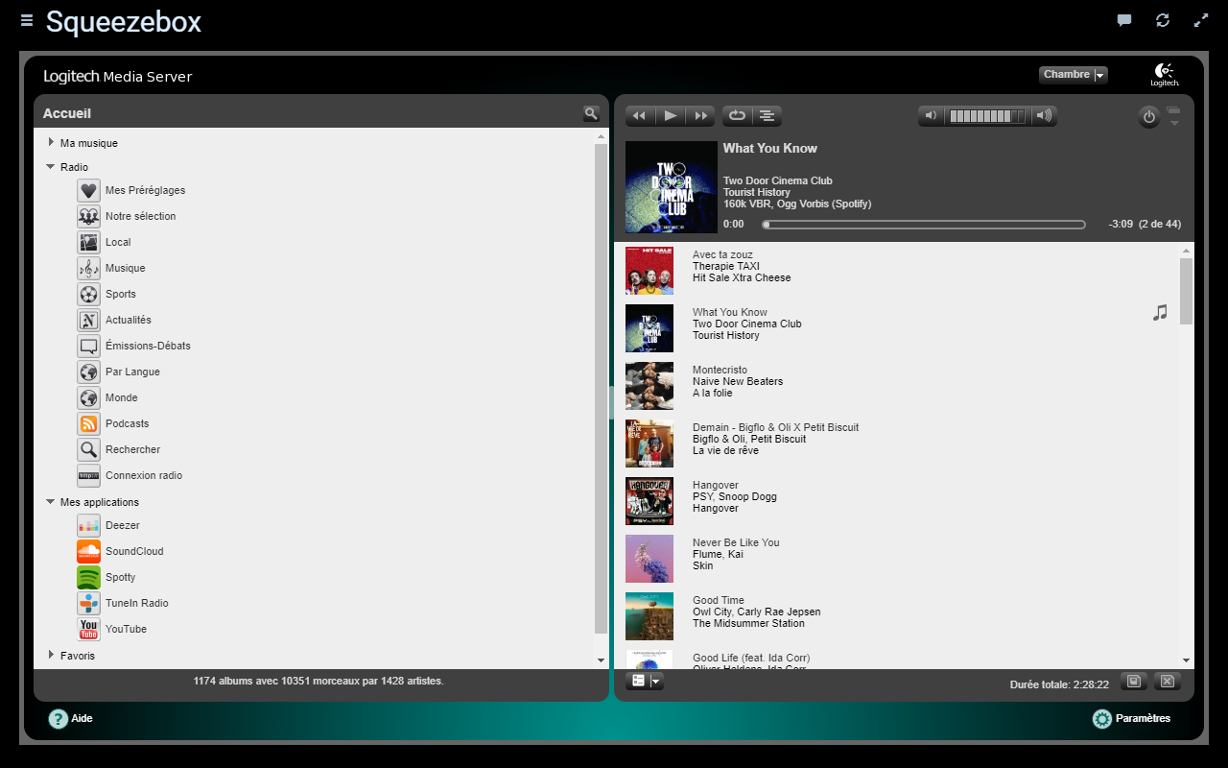Open the hamburger menu beside Squeezebox title

(27, 20)
